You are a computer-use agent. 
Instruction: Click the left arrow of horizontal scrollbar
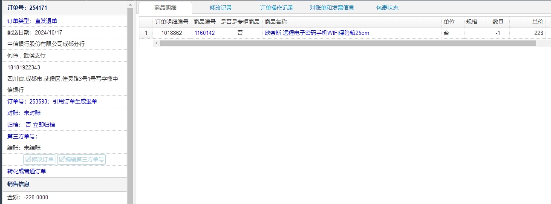click(x=156, y=43)
